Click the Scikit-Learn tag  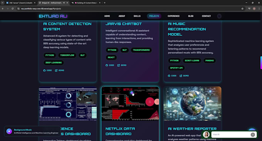click(x=192, y=60)
